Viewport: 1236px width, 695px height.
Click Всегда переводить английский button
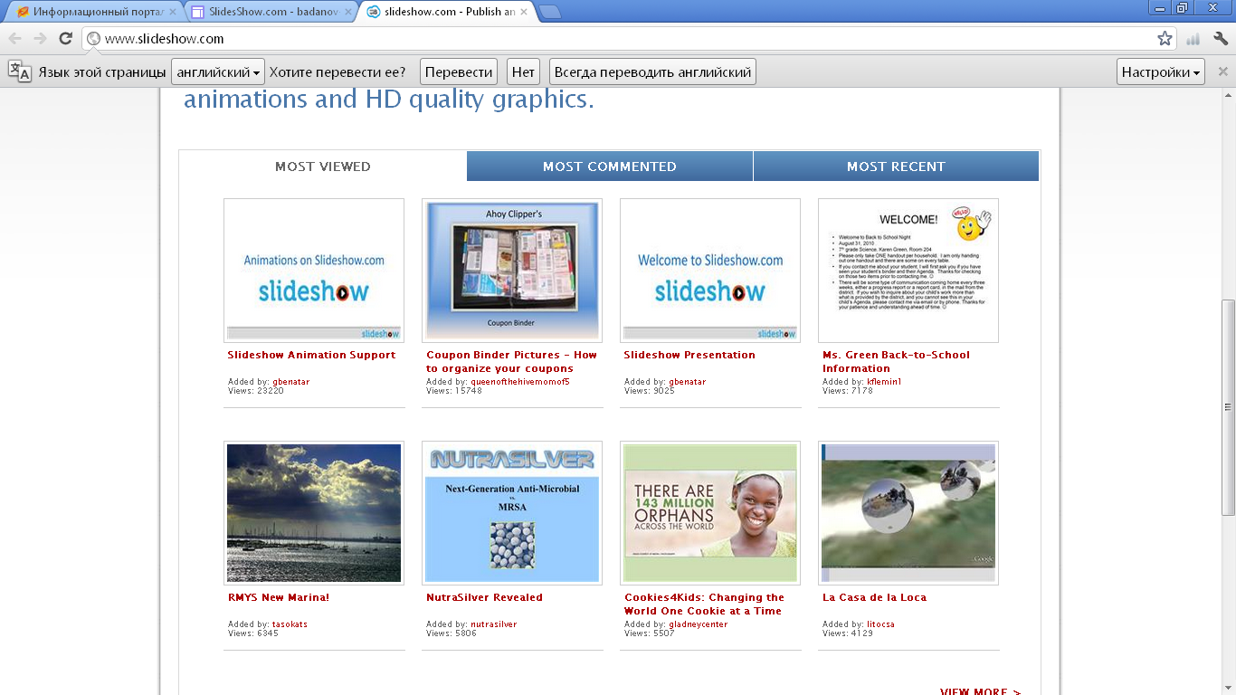pos(652,72)
